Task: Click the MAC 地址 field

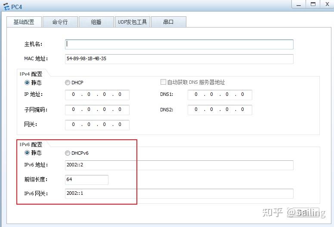Action: click(179, 59)
